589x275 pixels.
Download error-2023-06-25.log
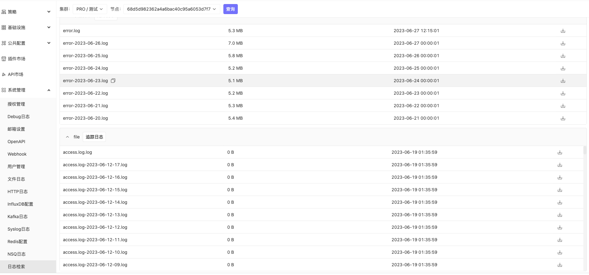pos(563,56)
